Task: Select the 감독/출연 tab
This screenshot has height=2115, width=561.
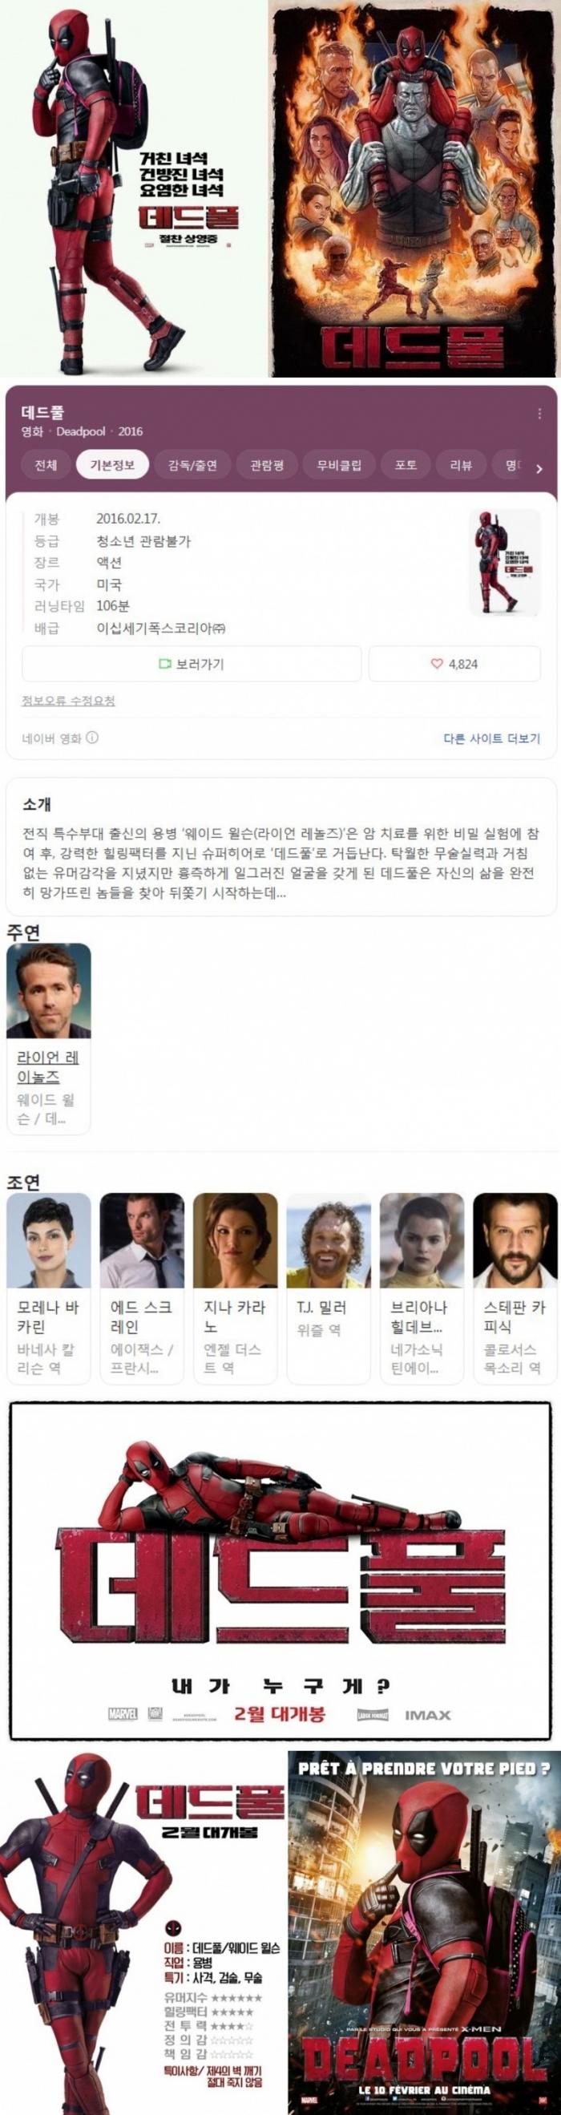Action: (192, 466)
